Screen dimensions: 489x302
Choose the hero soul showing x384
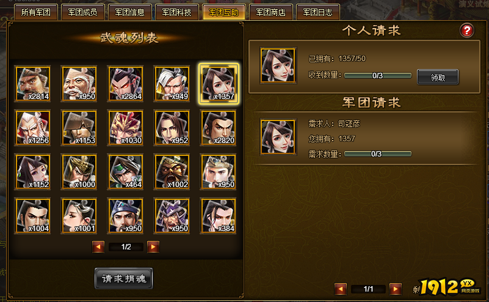pos(219,216)
